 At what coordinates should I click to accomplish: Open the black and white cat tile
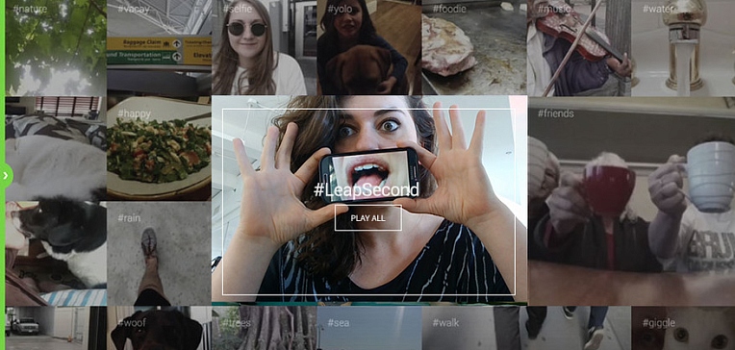[56, 254]
